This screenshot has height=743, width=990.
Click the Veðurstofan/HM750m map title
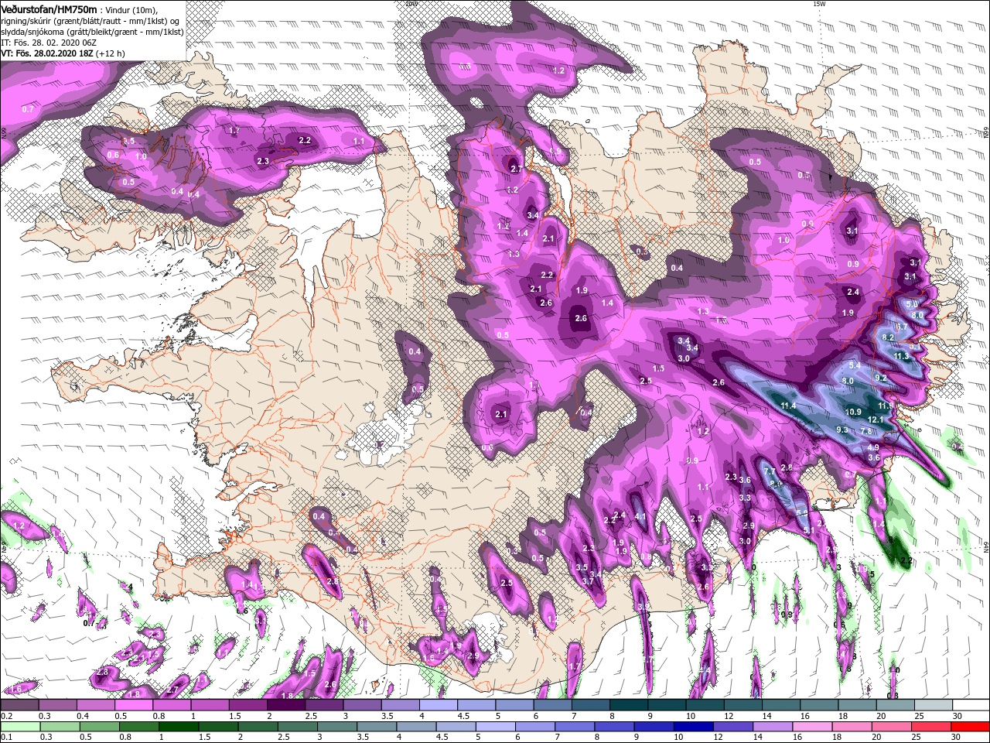point(49,9)
